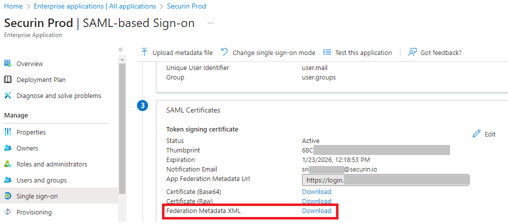Click the pencil Edit icon for SAML Certificates
508x224 pixels.
coord(476,134)
